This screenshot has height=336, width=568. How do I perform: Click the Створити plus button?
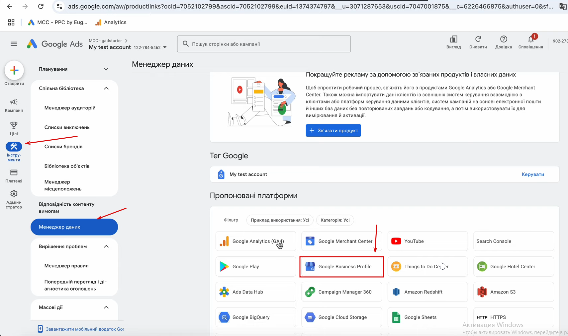pos(14,70)
